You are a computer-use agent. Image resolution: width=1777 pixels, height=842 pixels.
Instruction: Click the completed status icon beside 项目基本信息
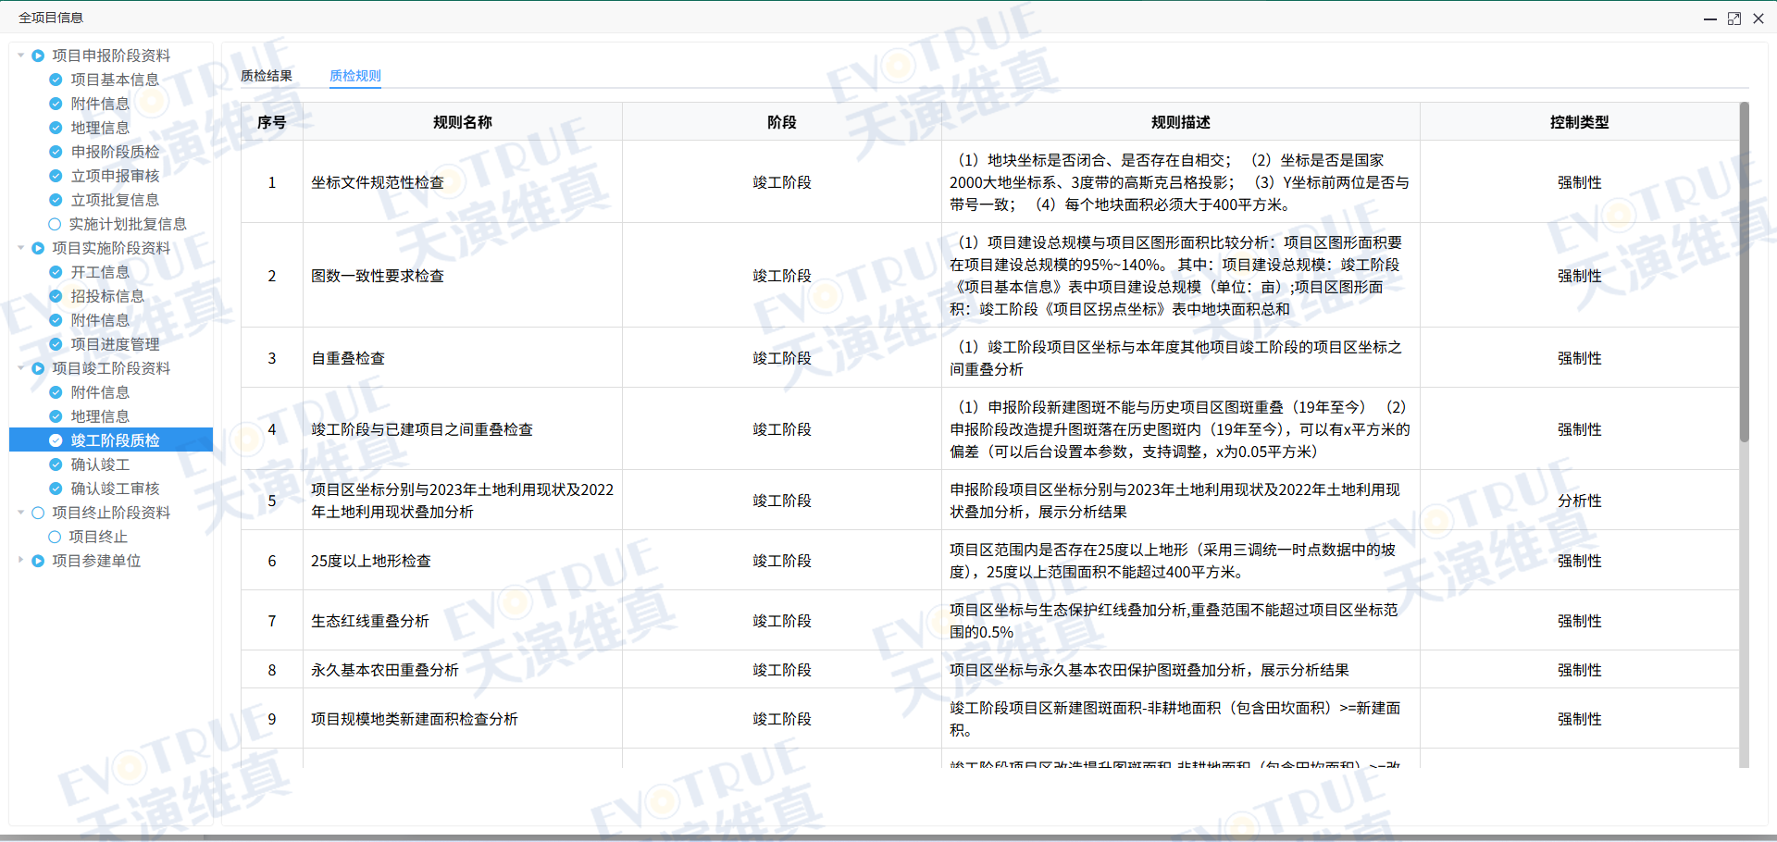(55, 80)
